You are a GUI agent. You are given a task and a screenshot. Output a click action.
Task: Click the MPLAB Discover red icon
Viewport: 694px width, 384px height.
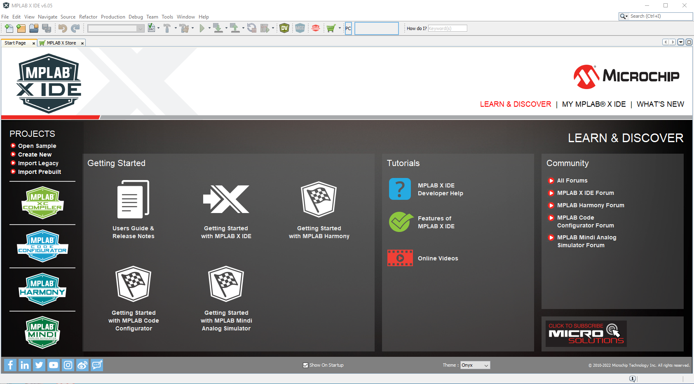coord(316,28)
